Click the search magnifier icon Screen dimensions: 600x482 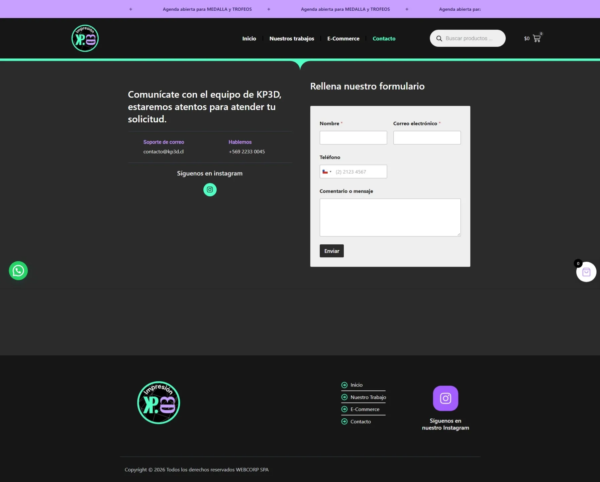(439, 38)
